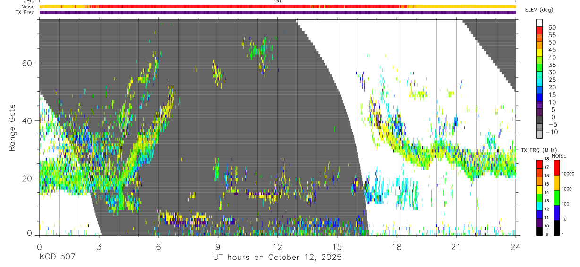Click the yellow segment of the ELEV colorbar

click(539, 53)
